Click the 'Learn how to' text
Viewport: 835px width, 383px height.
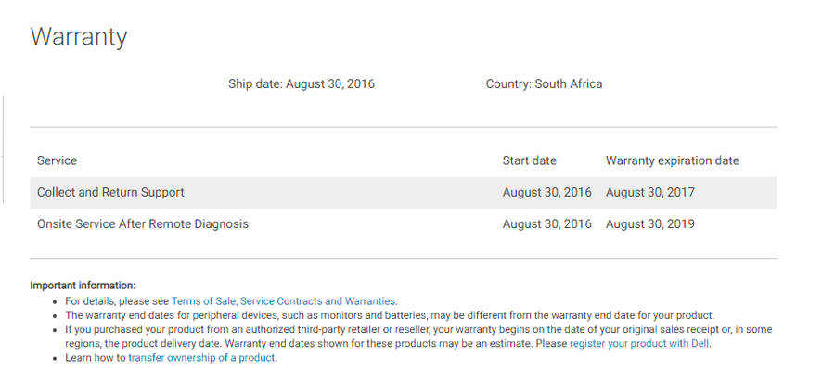[x=96, y=357]
